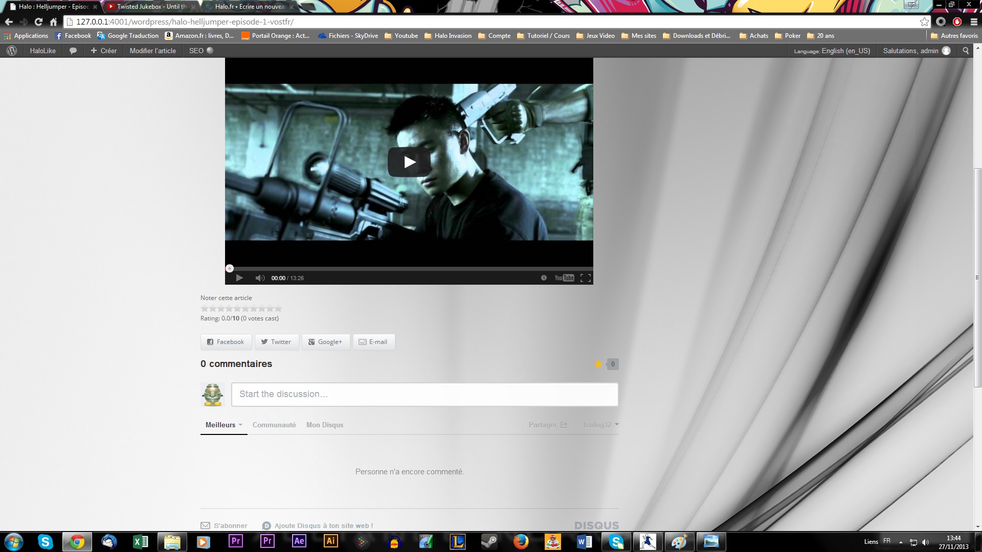Click the system tray volume icon
The image size is (982, 552).
925,542
